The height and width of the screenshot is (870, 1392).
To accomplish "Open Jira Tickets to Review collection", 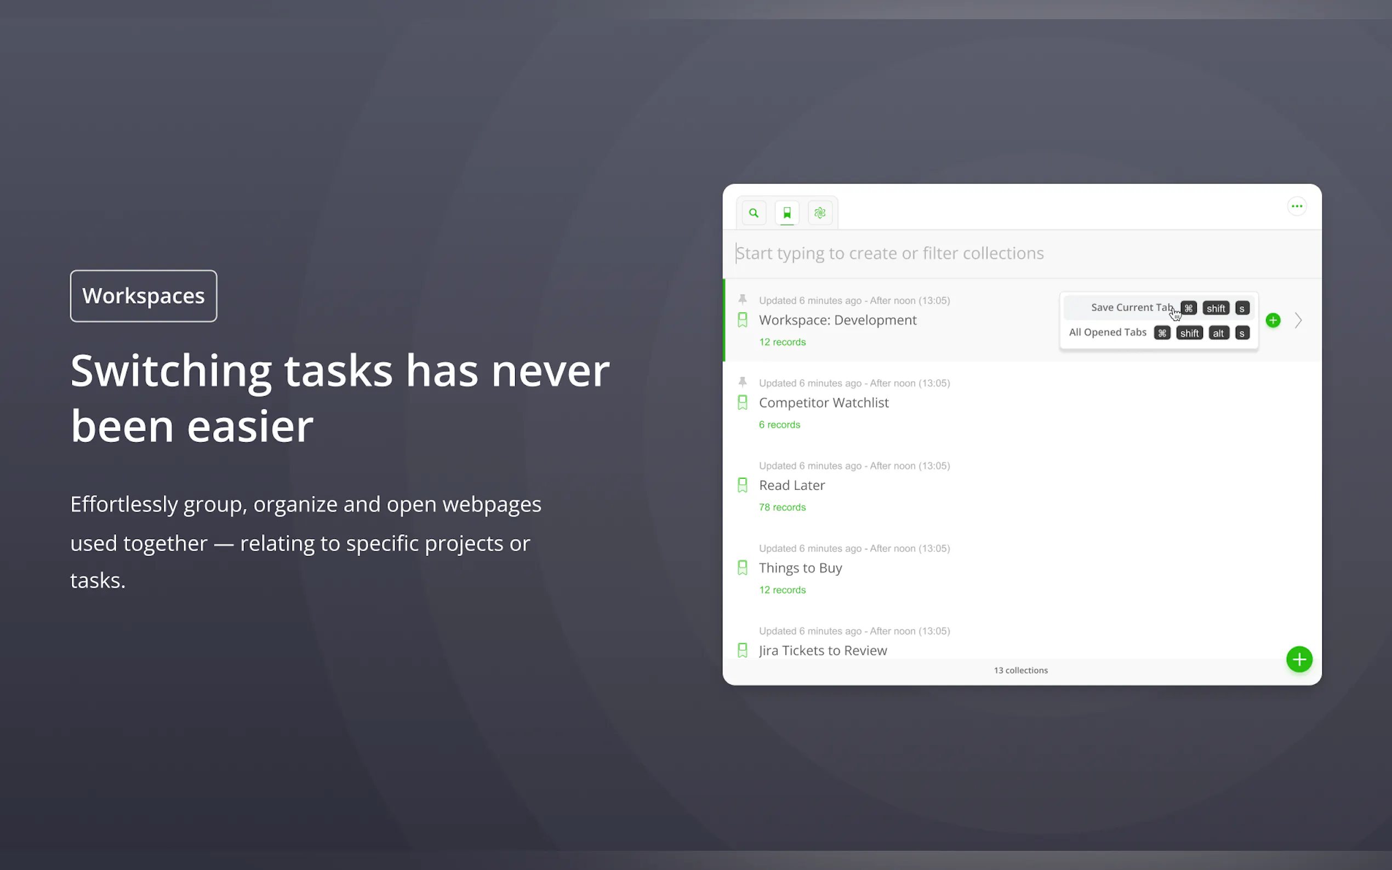I will click(822, 650).
